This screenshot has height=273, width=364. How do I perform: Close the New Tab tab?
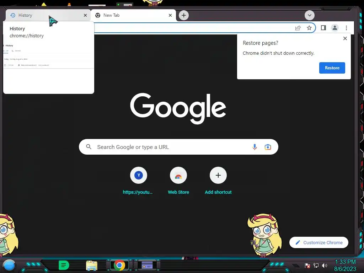tap(170, 15)
